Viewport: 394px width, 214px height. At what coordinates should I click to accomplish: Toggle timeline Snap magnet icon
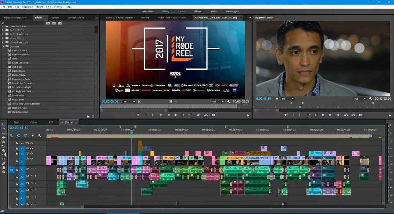click(18, 135)
